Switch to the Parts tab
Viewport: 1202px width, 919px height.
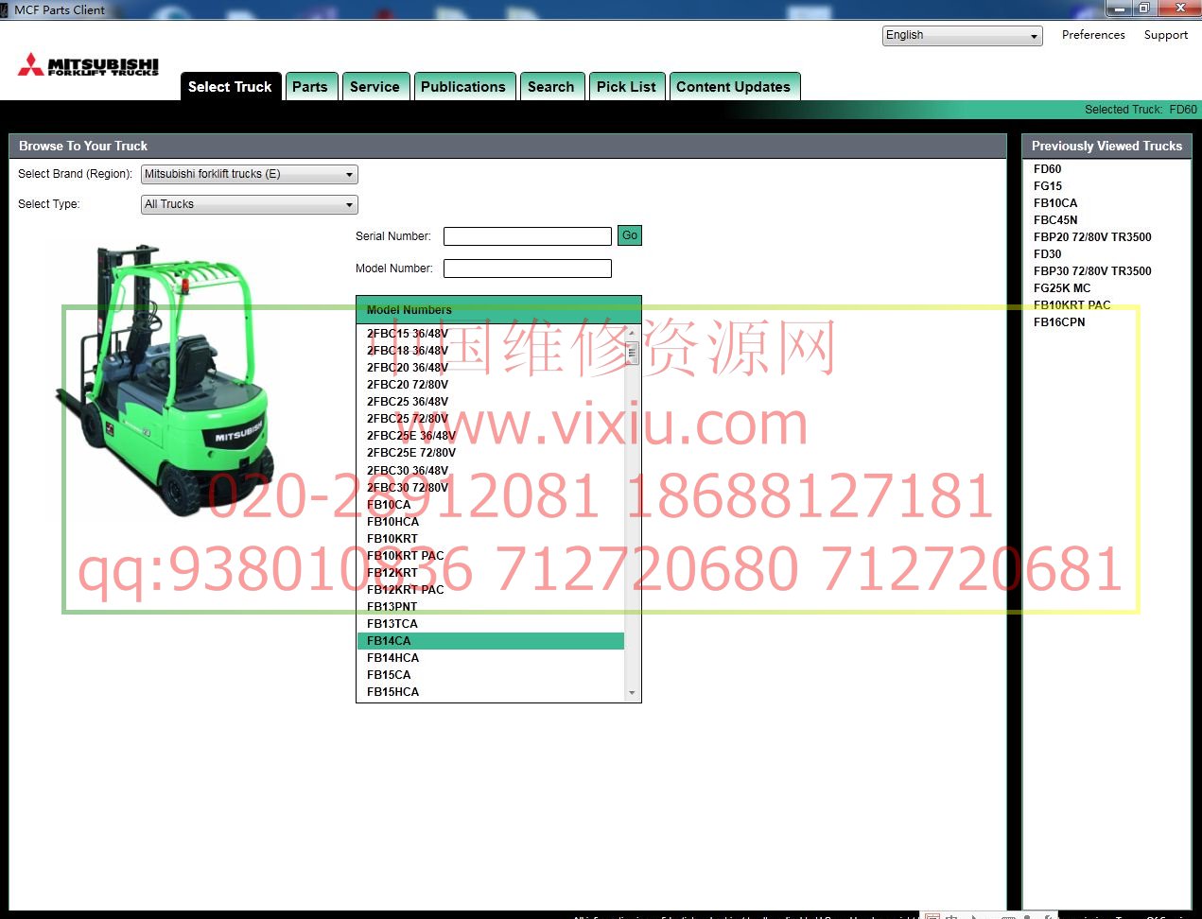click(x=309, y=87)
